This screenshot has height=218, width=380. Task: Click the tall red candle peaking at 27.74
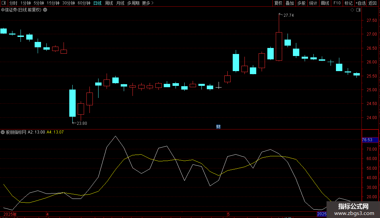click(279, 46)
